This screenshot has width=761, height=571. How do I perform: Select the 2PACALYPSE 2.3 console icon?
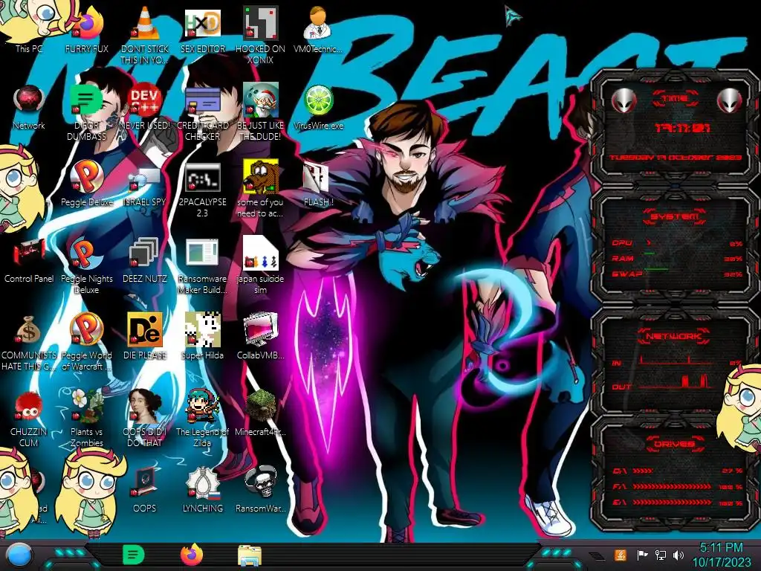[x=202, y=190]
